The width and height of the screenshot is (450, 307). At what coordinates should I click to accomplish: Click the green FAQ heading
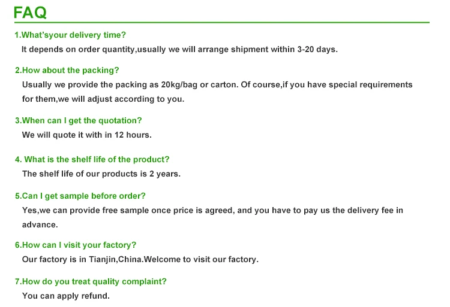coord(30,12)
